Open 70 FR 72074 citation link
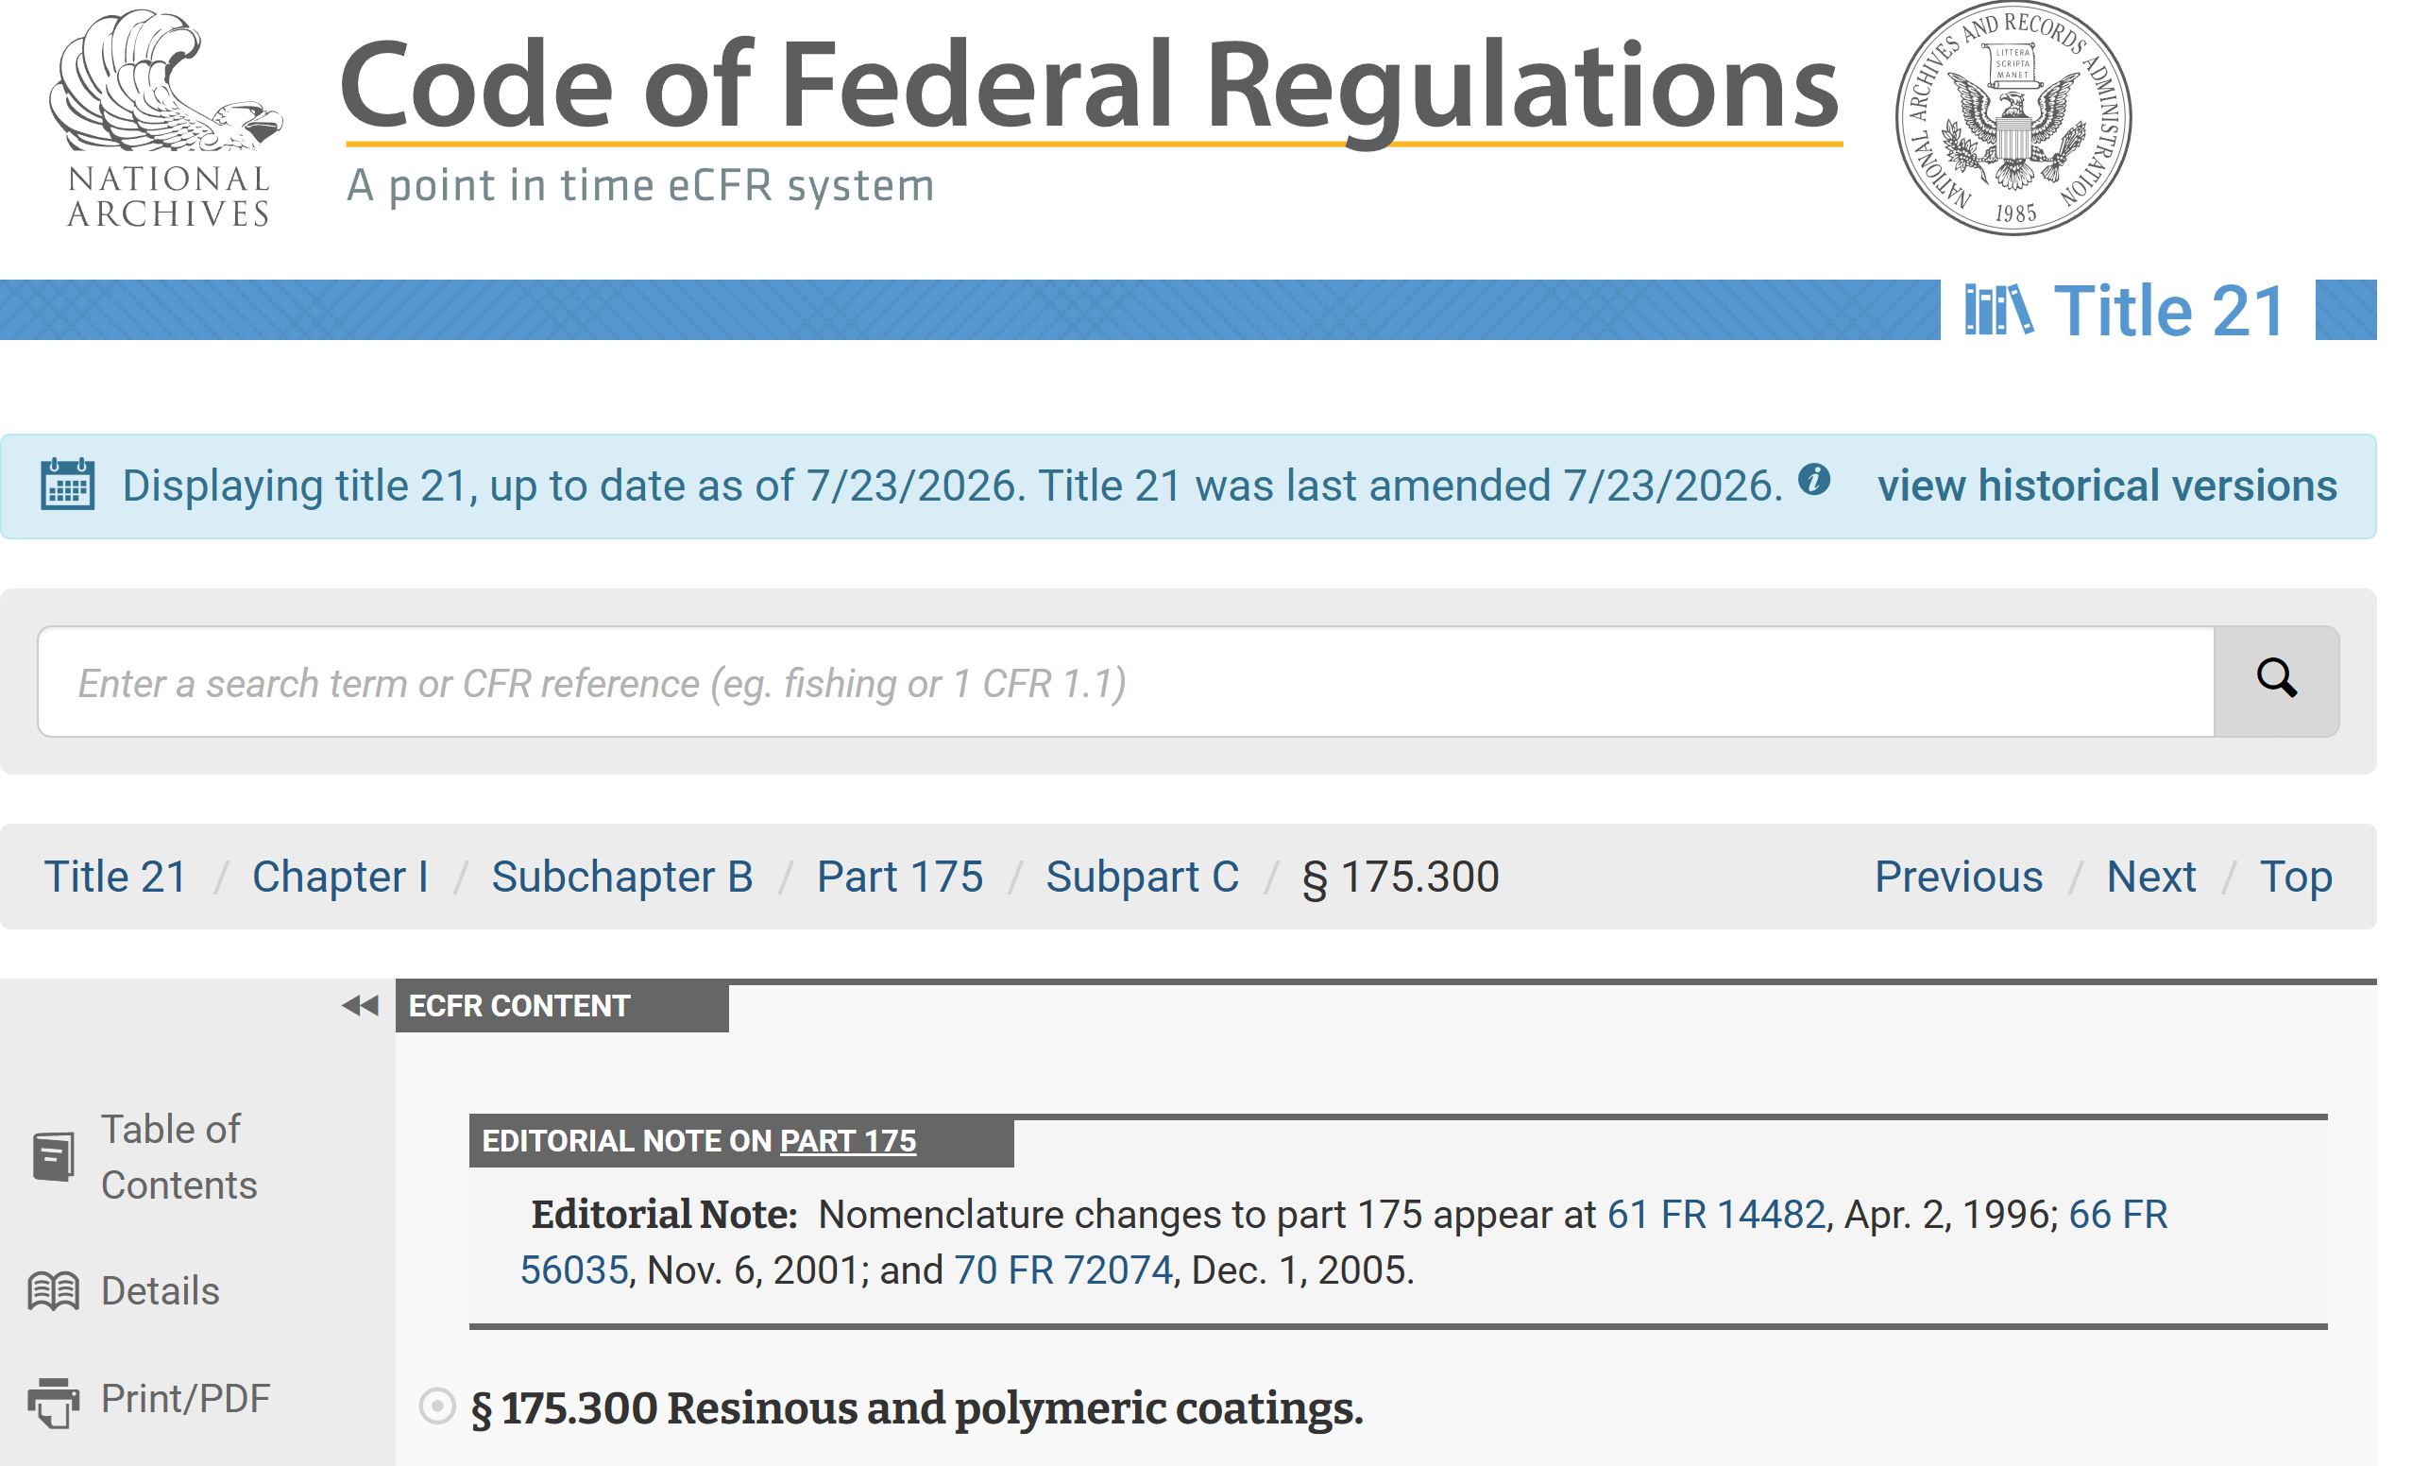2412x1466 pixels. pos(1063,1270)
